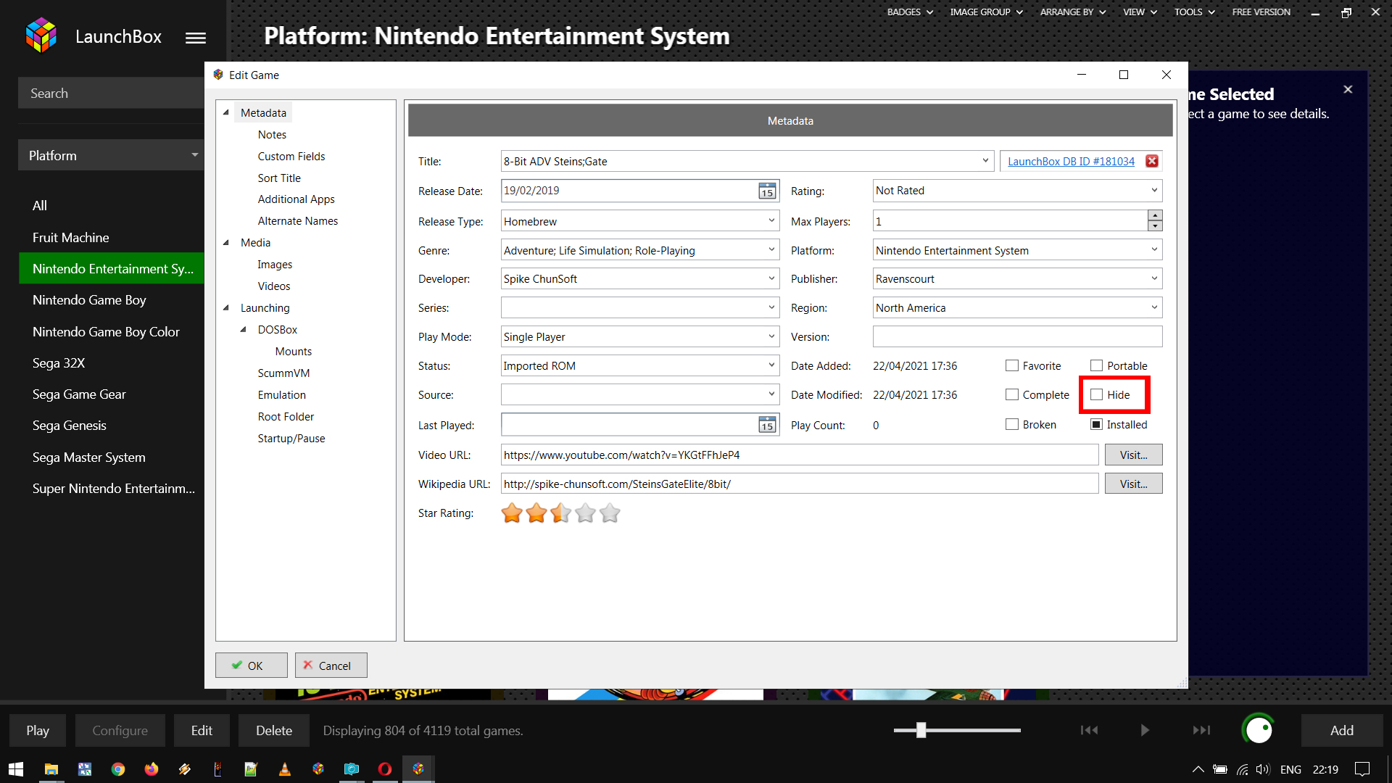Collapse the DOSBox tree node
This screenshot has height=783, width=1392.
243,329
